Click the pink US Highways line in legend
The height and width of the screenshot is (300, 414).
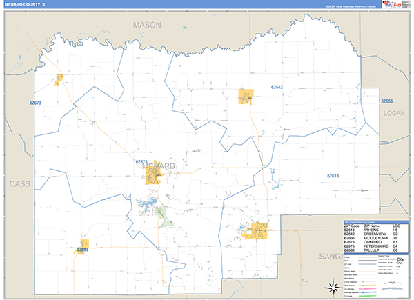click(x=367, y=289)
